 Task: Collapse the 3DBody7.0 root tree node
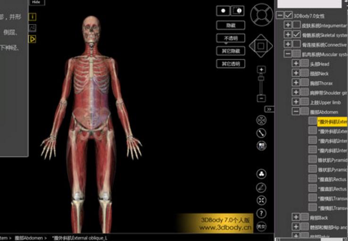pos(280,15)
